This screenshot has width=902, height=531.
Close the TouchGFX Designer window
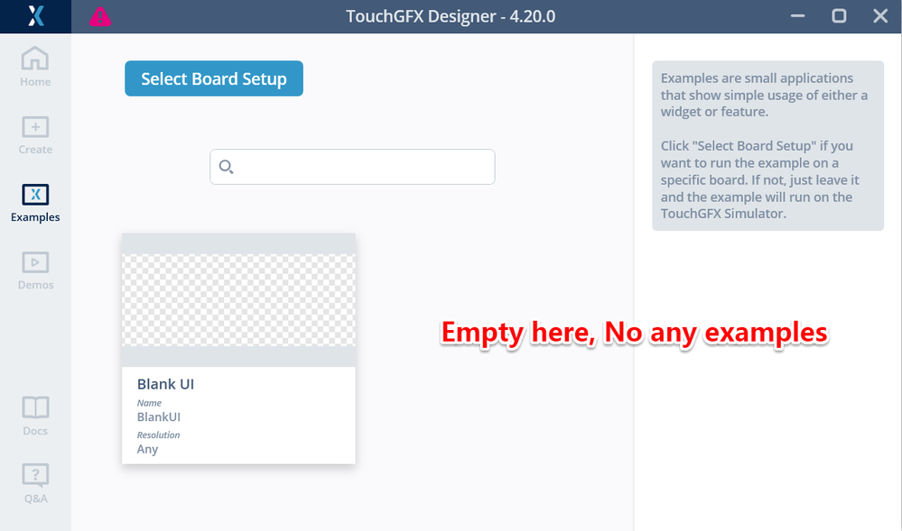[880, 16]
